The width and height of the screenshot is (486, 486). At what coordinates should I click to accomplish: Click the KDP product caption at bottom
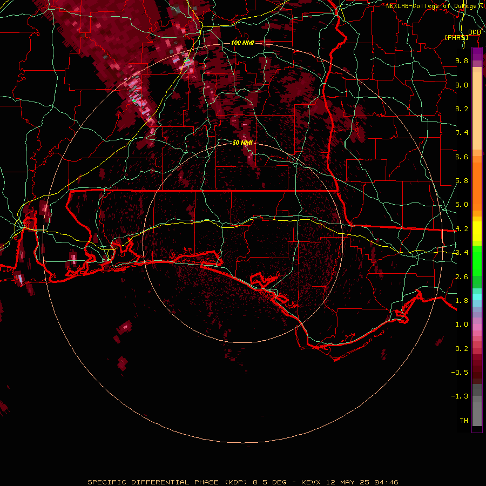242,482
